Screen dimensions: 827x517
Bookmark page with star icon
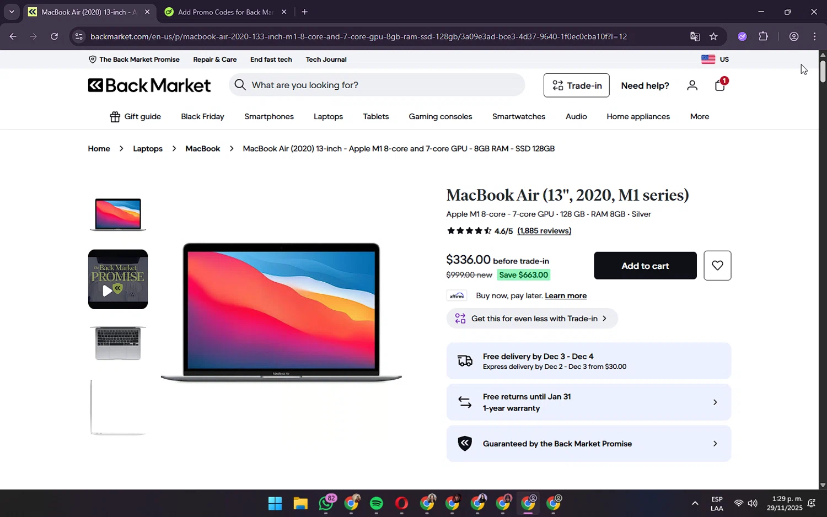coord(713,36)
